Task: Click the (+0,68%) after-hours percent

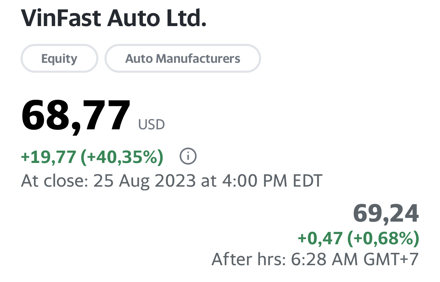Action: [x=383, y=238]
